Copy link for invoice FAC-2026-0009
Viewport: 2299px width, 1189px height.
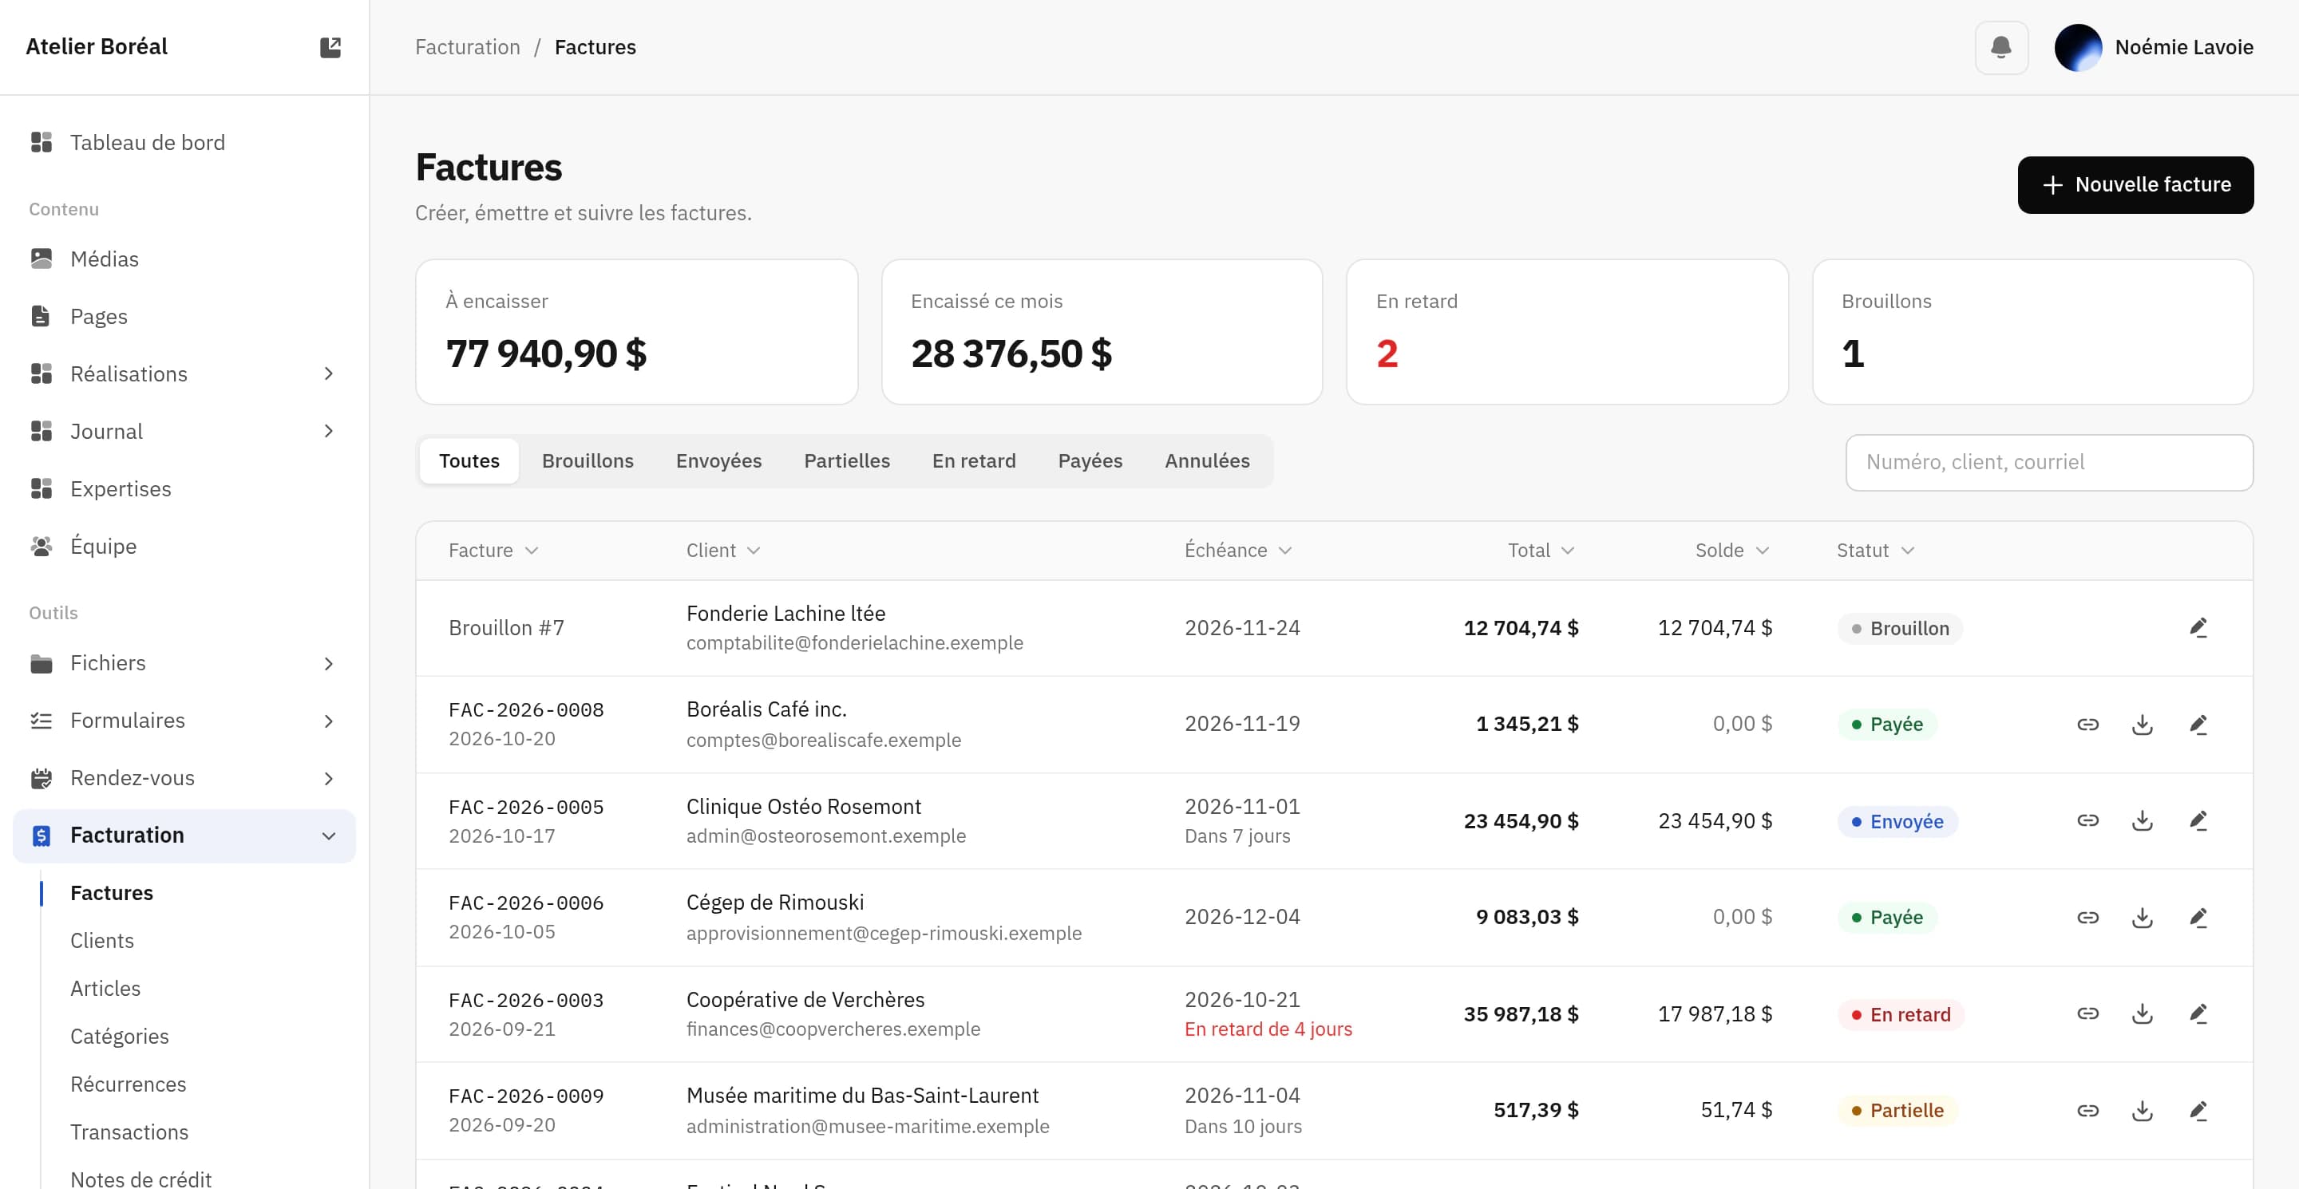point(2087,1111)
